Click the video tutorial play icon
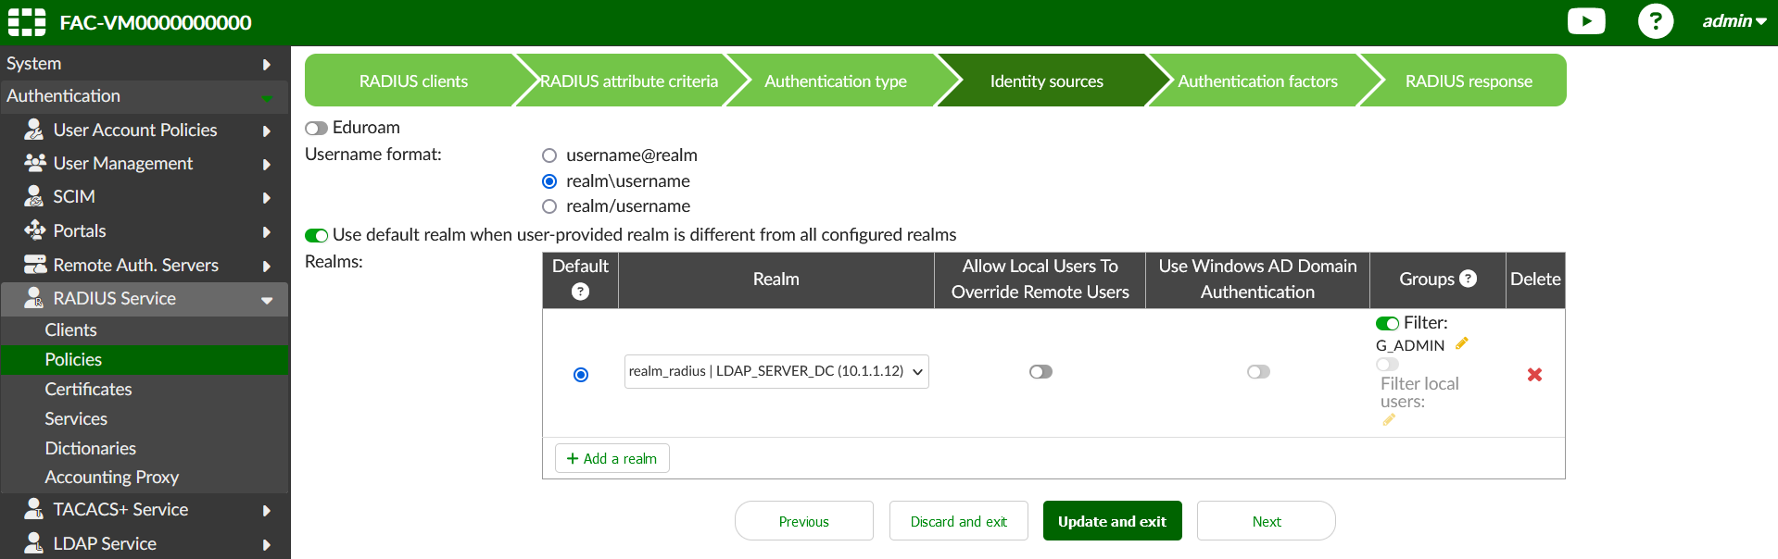This screenshot has height=559, width=1778. click(1585, 21)
